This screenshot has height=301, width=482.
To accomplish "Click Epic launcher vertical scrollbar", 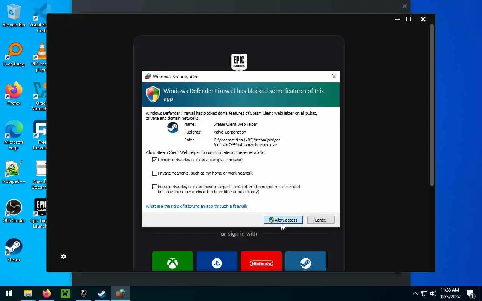I will (432, 105).
